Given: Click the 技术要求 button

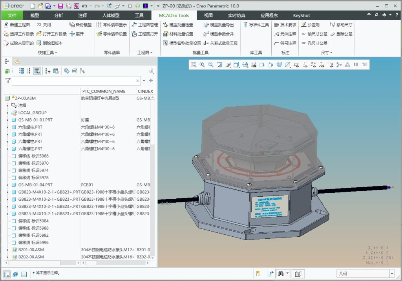Looking at the screenshot, I should (285, 25).
